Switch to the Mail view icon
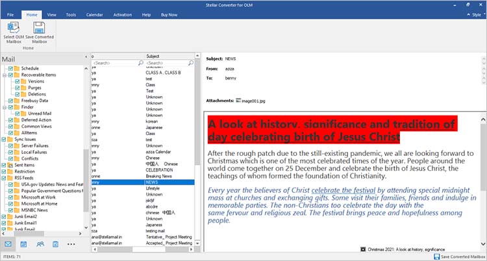 coord(8,243)
